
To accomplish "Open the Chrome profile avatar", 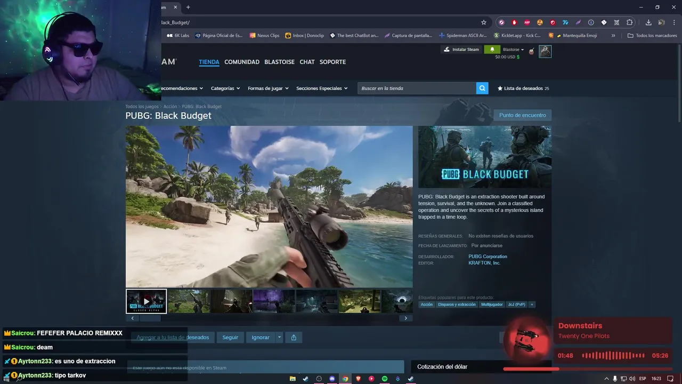I will [x=661, y=22].
